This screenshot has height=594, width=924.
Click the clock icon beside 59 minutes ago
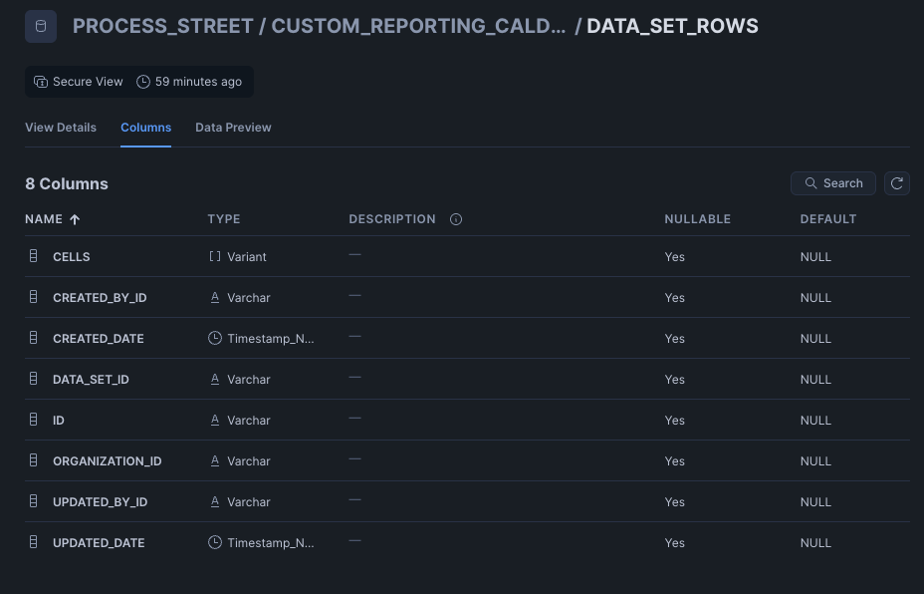click(143, 82)
